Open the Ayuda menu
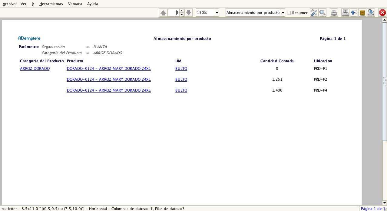387x211 pixels. point(92,4)
